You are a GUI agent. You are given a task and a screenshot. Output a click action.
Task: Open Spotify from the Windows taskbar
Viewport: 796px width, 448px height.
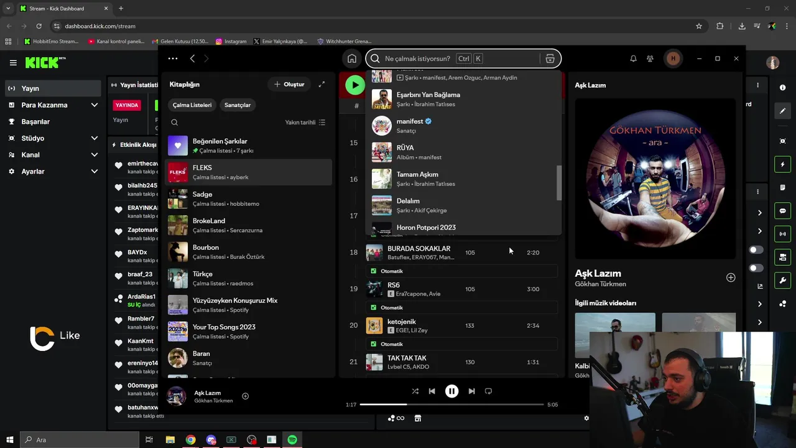[292, 440]
